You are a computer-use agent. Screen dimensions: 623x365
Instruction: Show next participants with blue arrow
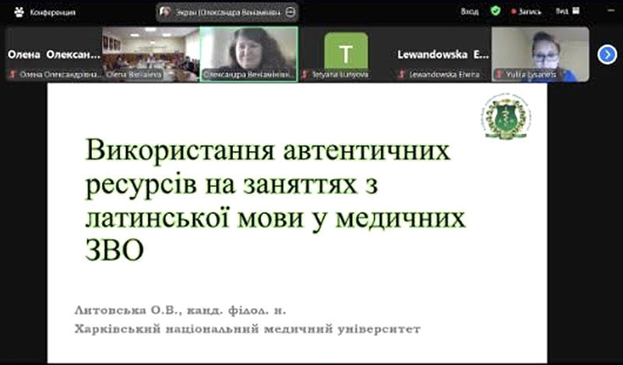[607, 54]
